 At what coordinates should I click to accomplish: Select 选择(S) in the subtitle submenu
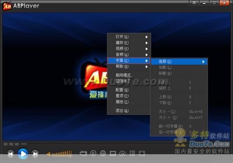(x=179, y=62)
